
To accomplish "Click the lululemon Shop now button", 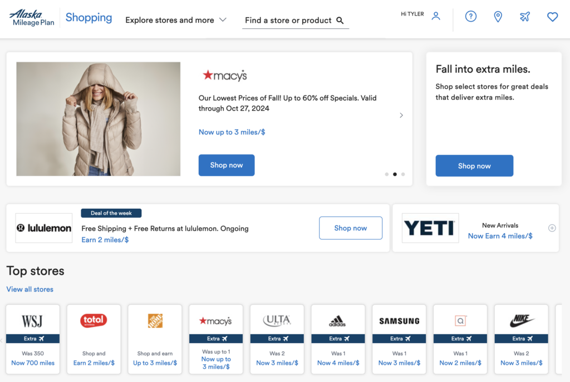I will (351, 228).
